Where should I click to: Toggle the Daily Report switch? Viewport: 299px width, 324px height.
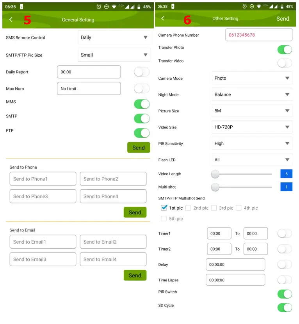coord(142,72)
